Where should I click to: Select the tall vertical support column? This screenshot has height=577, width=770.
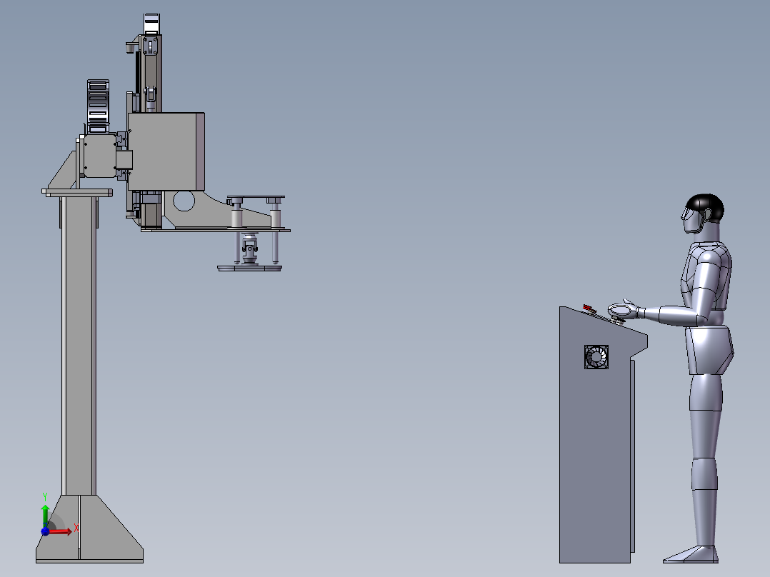[79, 343]
